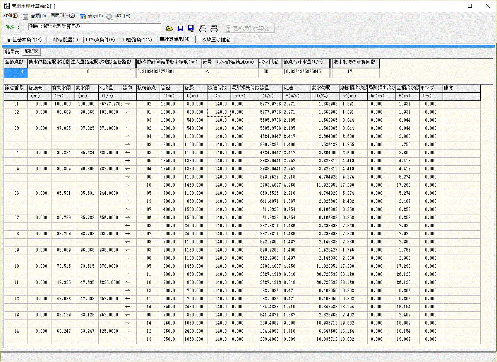Select the 結果表 sub-tab
The image size is (497, 362).
pos(12,51)
